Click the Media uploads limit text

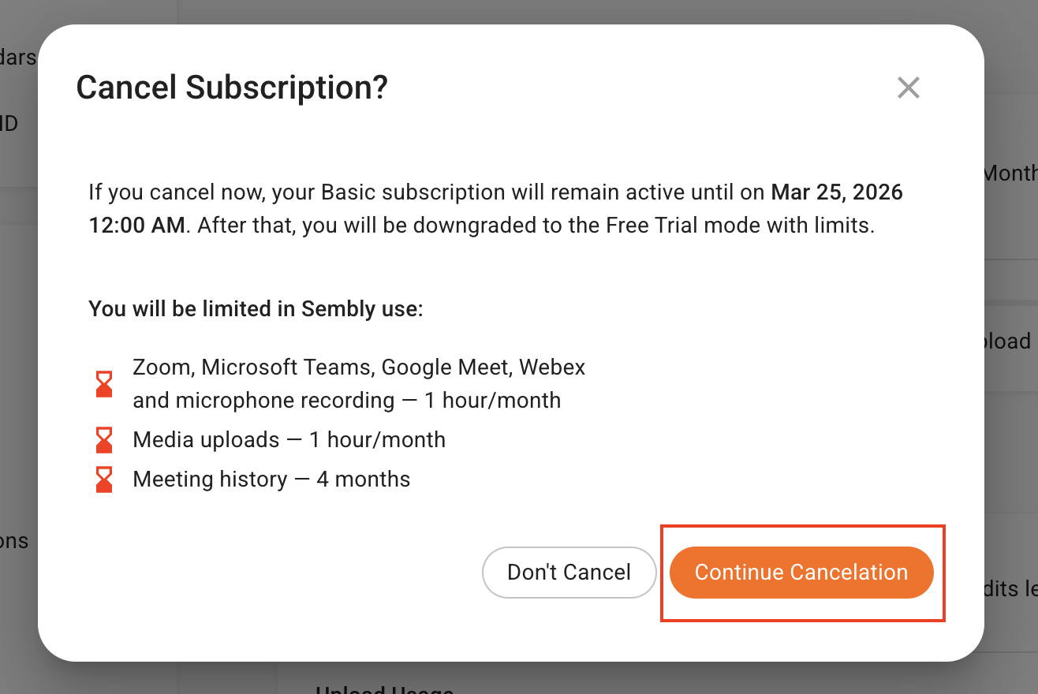289,439
